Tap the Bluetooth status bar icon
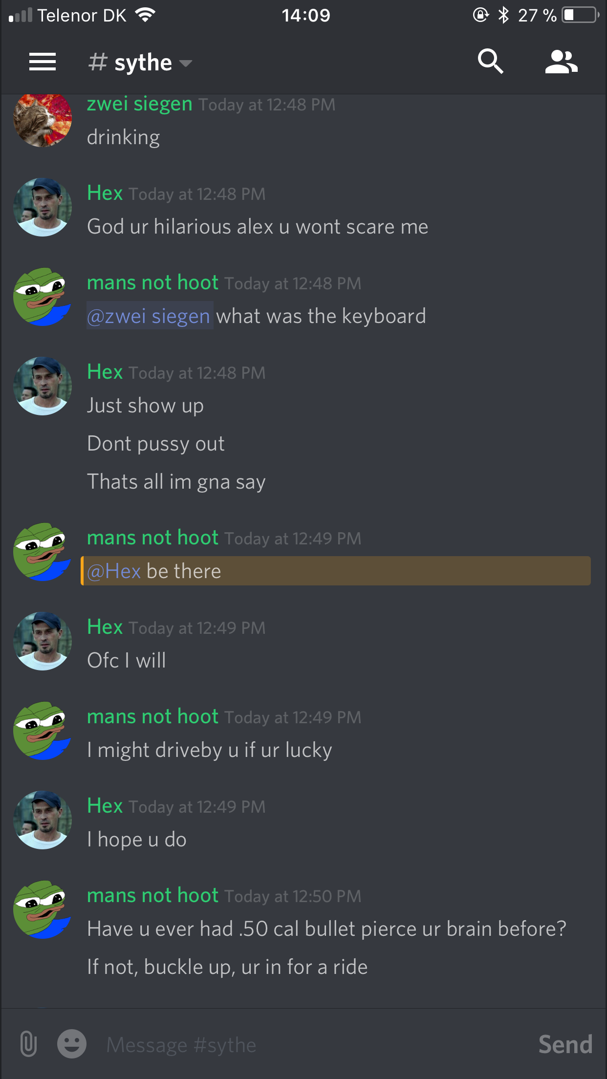Viewport: 607px width, 1079px height. pyautogui.click(x=503, y=15)
